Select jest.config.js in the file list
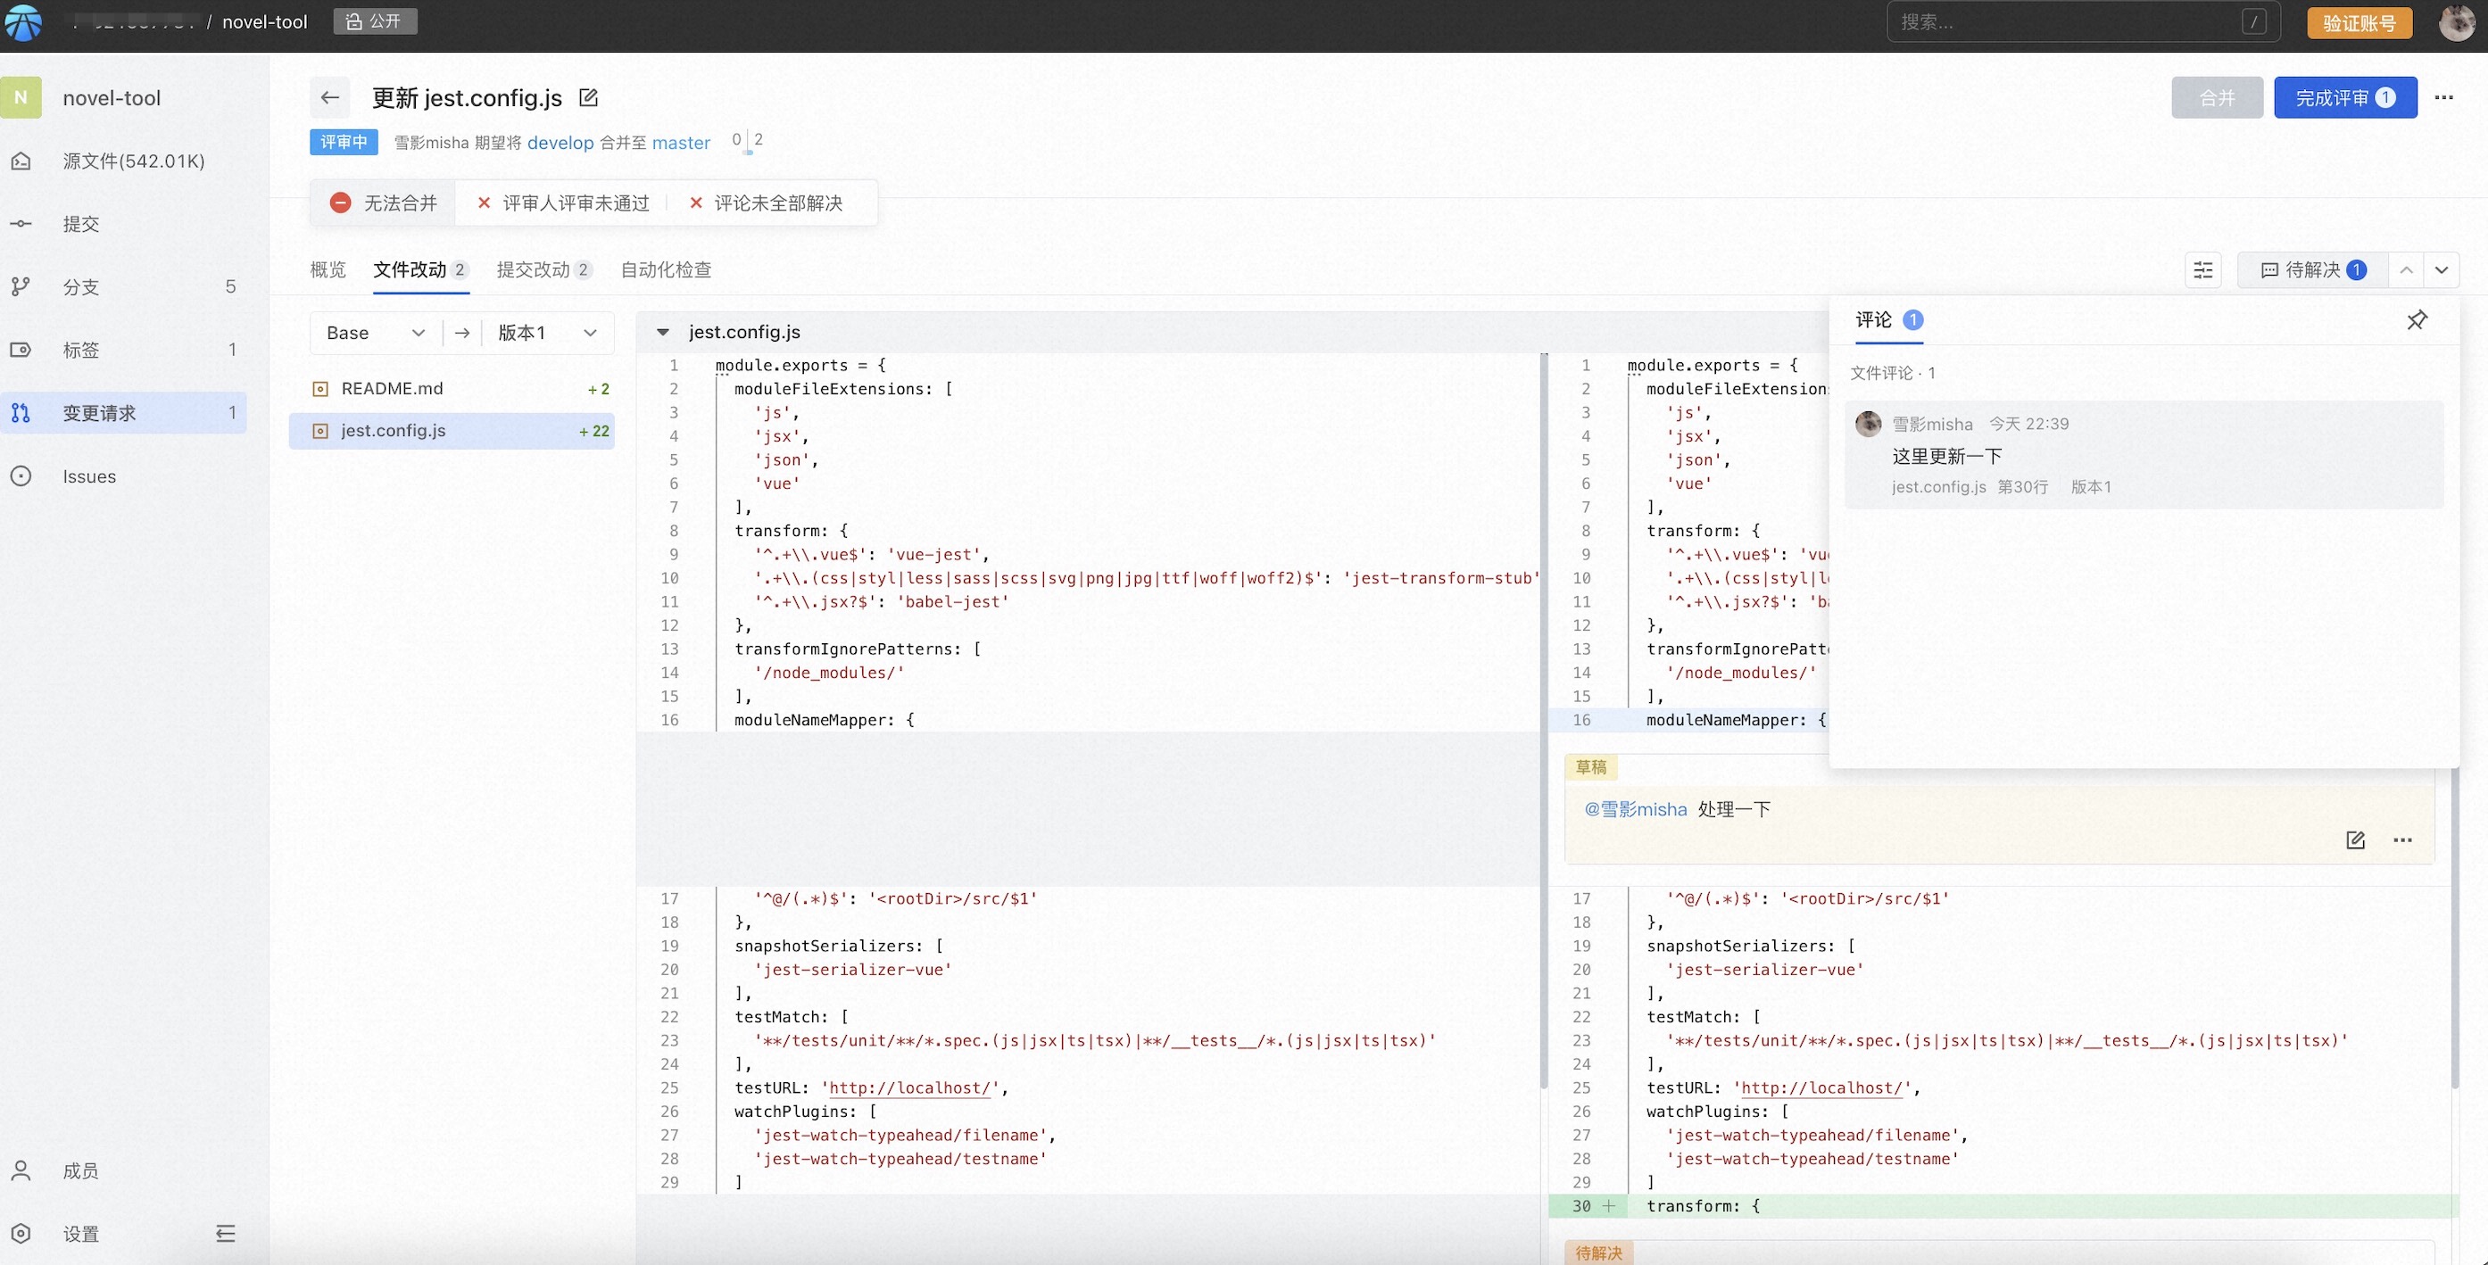2488x1265 pixels. [x=452, y=431]
